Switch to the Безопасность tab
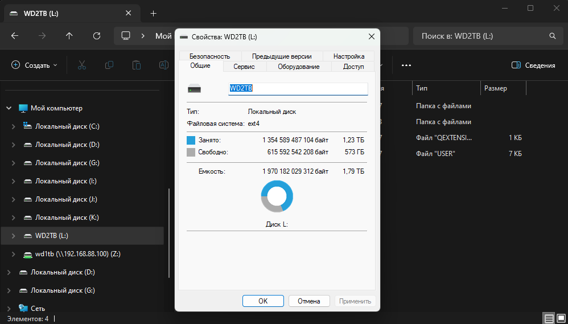Image resolution: width=568 pixels, height=324 pixels. [209, 56]
